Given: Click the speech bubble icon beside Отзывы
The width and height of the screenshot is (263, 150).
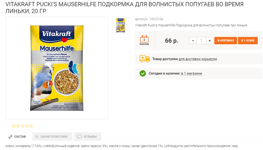Looking at the screenshot, I should pyautogui.click(x=79, y=137).
